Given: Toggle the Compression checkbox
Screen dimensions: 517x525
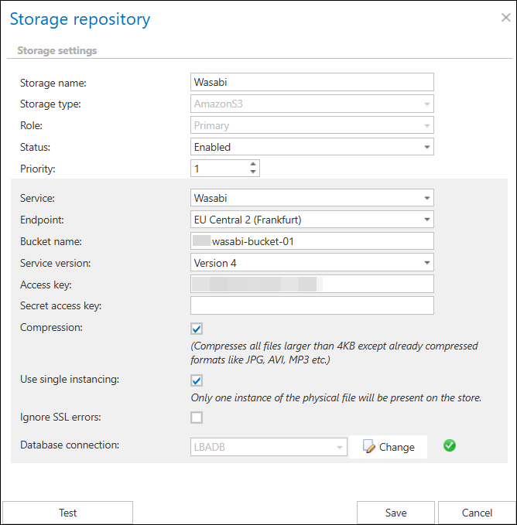Looking at the screenshot, I should (x=197, y=329).
